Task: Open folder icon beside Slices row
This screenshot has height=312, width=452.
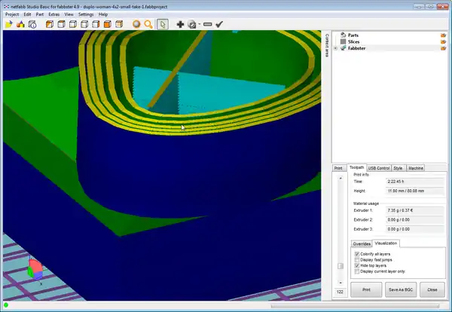Action: pyautogui.click(x=444, y=41)
